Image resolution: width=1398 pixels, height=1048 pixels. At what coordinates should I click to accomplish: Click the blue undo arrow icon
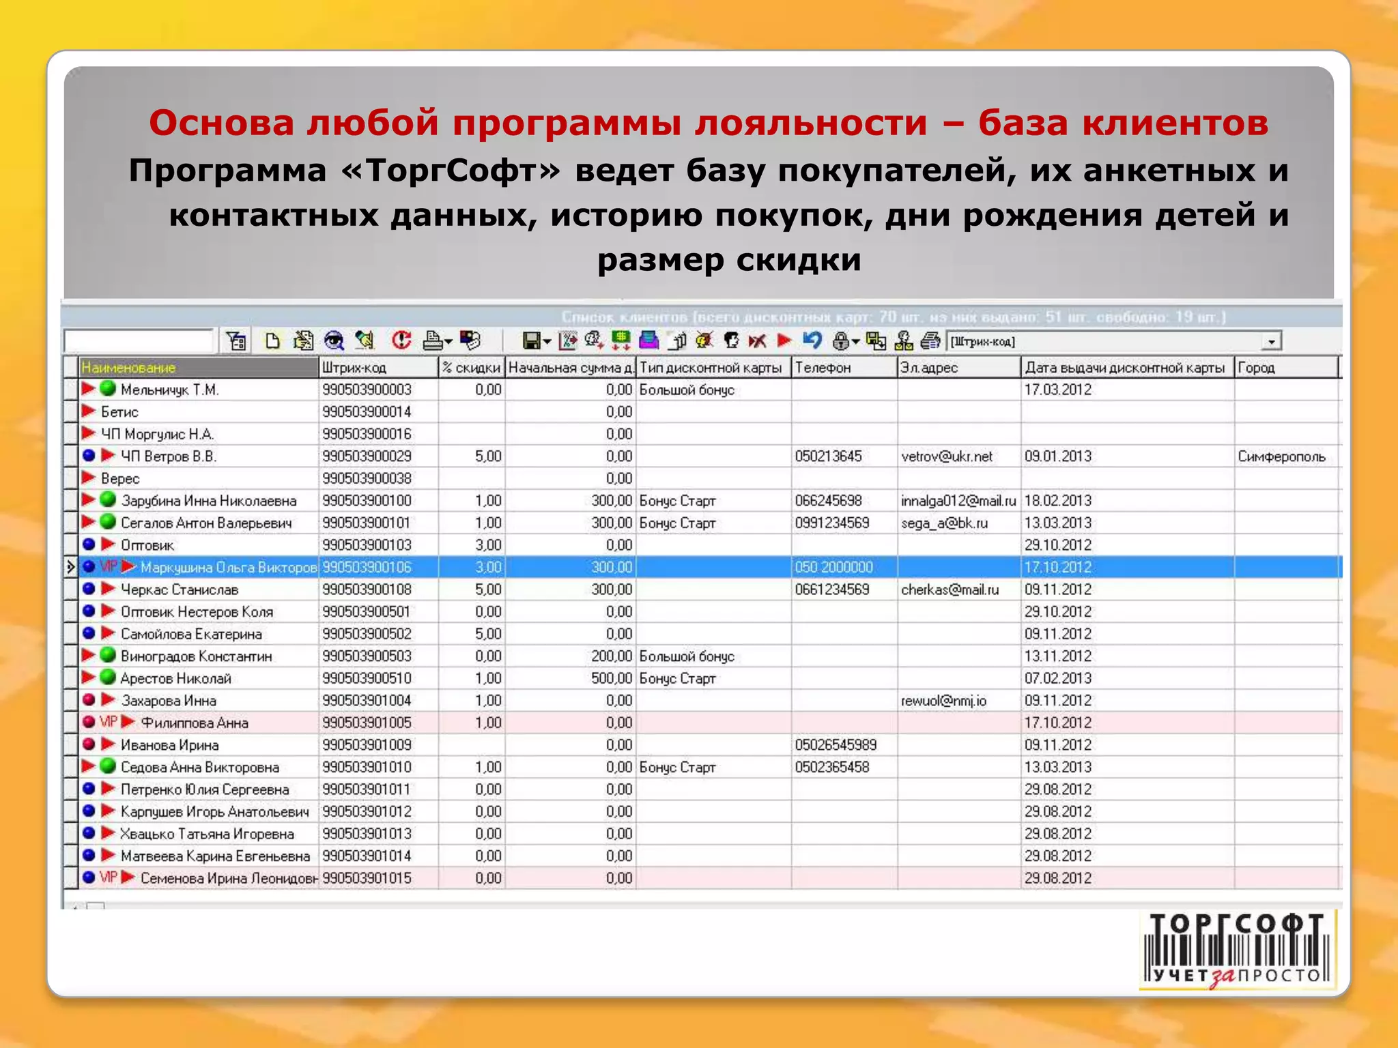[x=812, y=340]
